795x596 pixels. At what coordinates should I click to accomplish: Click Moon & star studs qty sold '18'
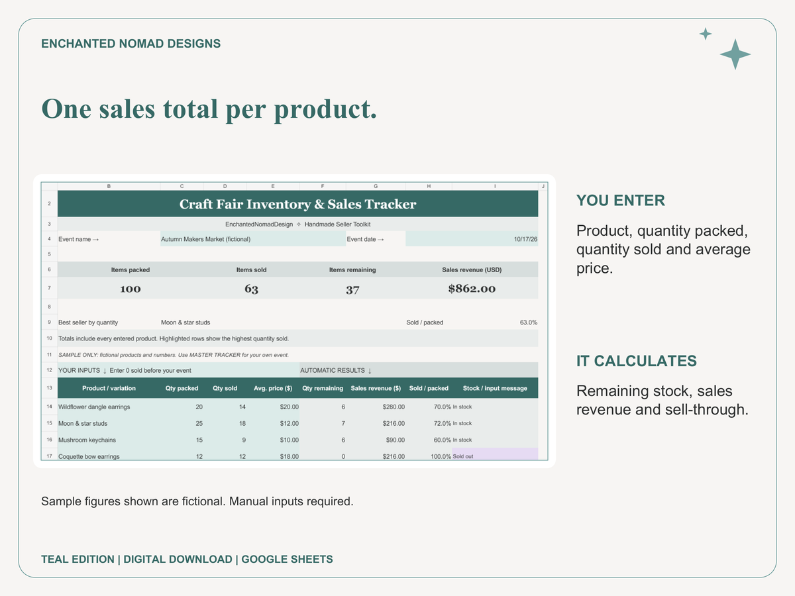coord(225,423)
